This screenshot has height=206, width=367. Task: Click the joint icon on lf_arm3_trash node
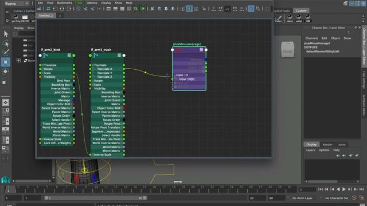pyautogui.click(x=96, y=56)
